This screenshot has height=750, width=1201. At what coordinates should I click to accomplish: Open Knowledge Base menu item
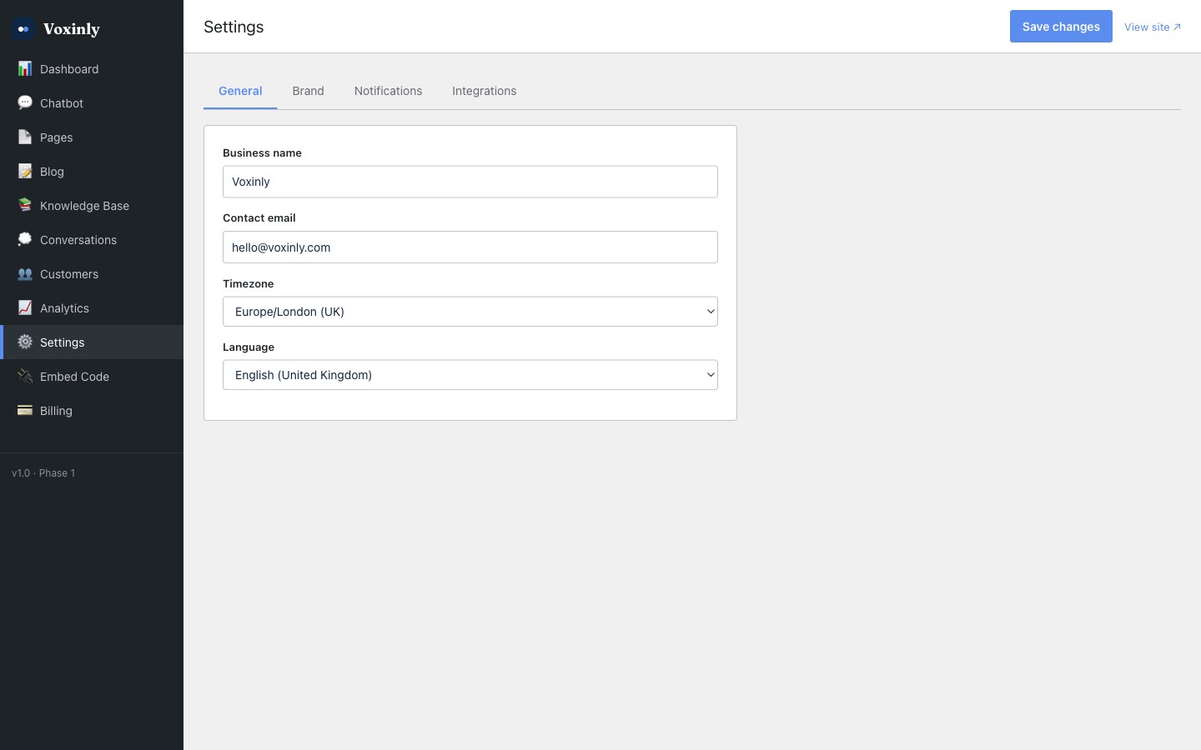92,206
